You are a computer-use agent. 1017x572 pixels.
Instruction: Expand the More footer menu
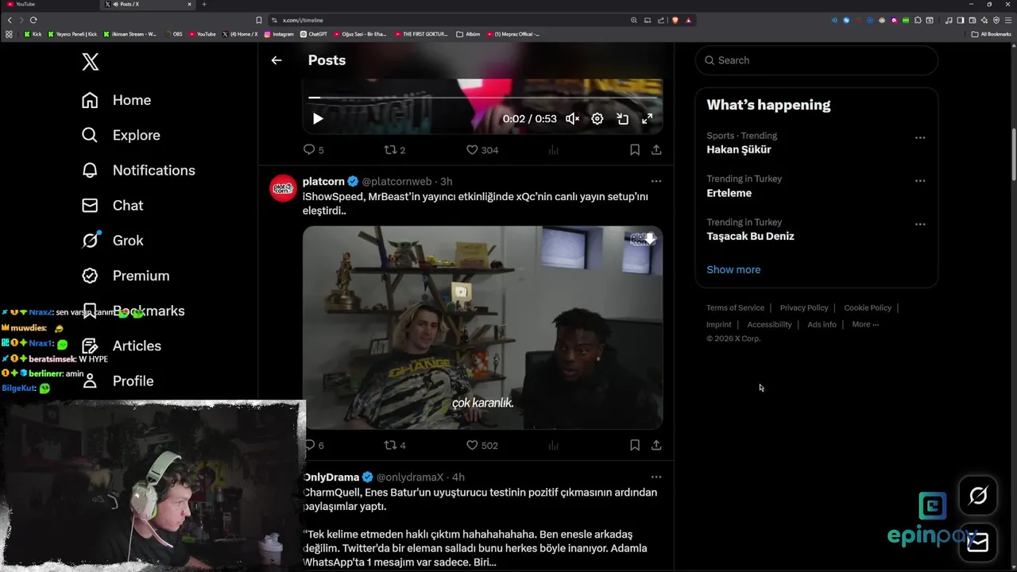pos(865,324)
